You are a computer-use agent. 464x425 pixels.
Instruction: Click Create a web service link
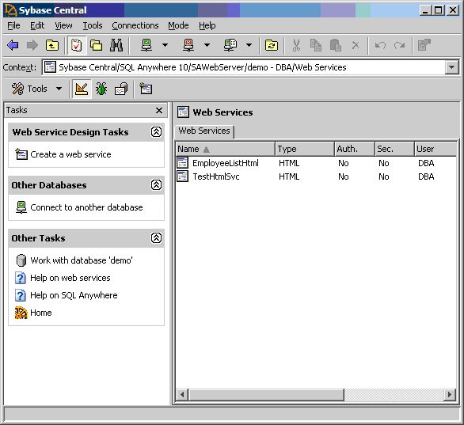(x=70, y=154)
